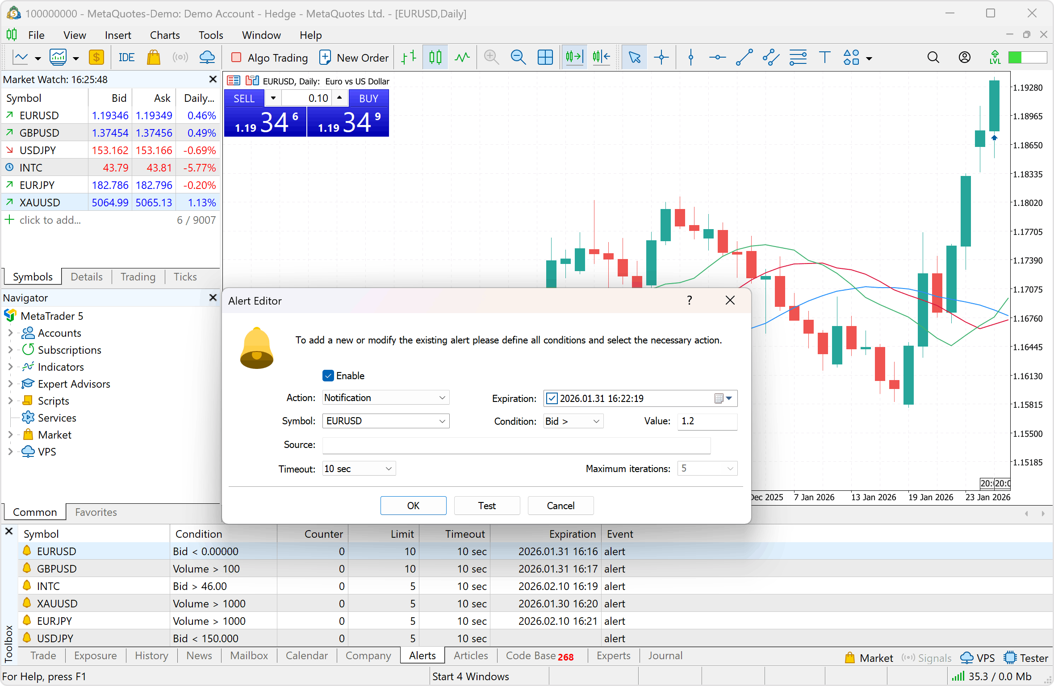
Task: Click the blue BUY price button
Action: (348, 121)
